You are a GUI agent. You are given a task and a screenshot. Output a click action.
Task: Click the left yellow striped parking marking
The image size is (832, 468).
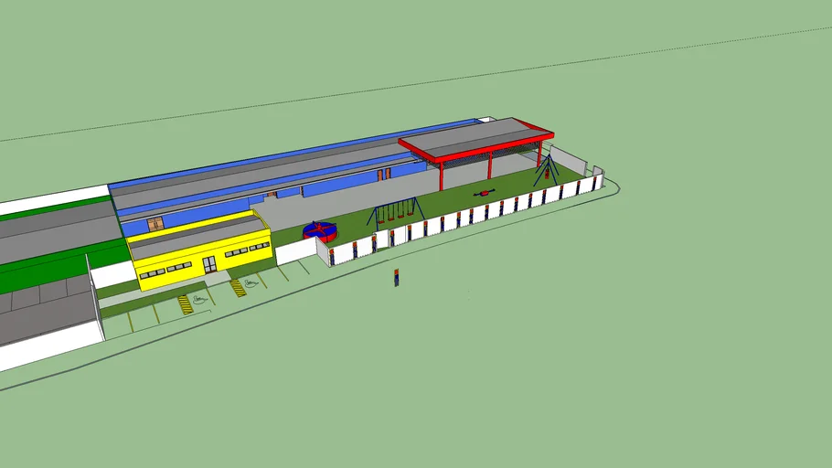pos(186,303)
